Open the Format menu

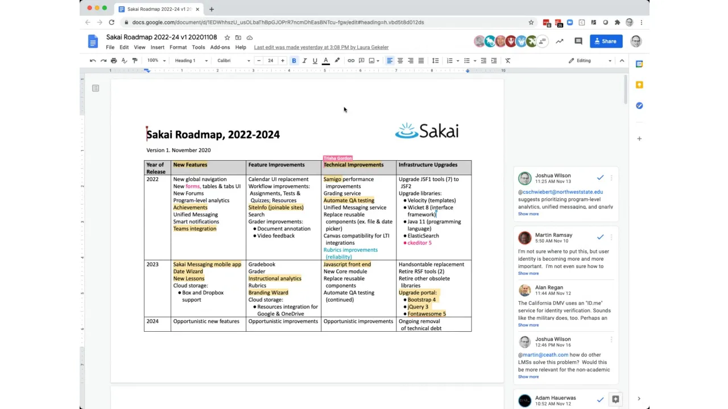pyautogui.click(x=178, y=47)
